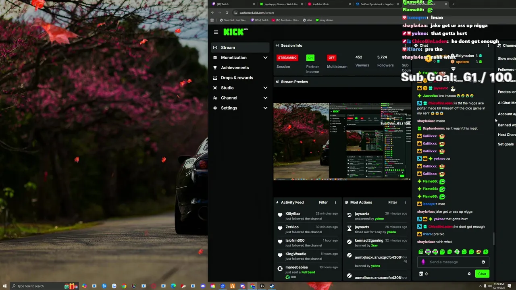
Task: Open the Your Cart Scuf bookmark
Action: [233, 20]
